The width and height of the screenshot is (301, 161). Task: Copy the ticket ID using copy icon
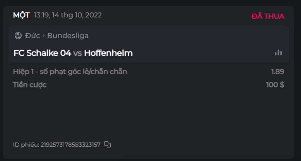108,144
